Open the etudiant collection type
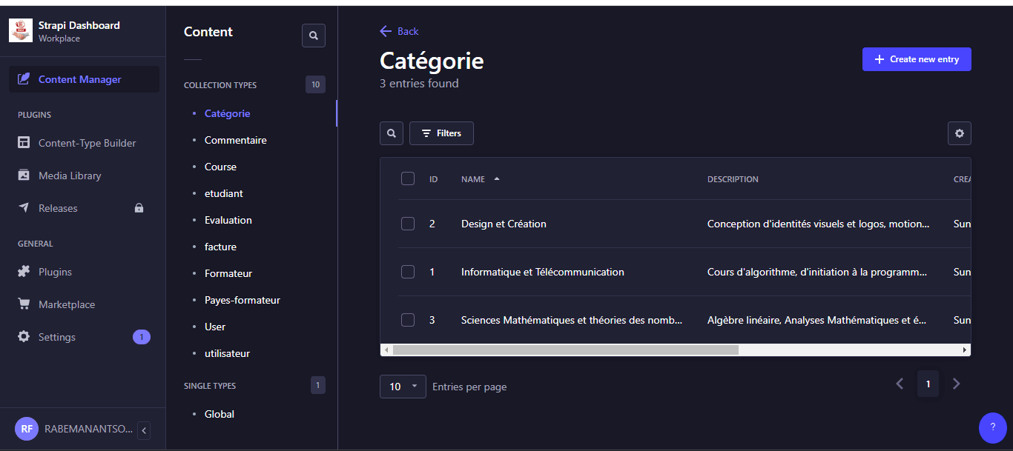Screen dimensions: 1013x451 [224, 193]
